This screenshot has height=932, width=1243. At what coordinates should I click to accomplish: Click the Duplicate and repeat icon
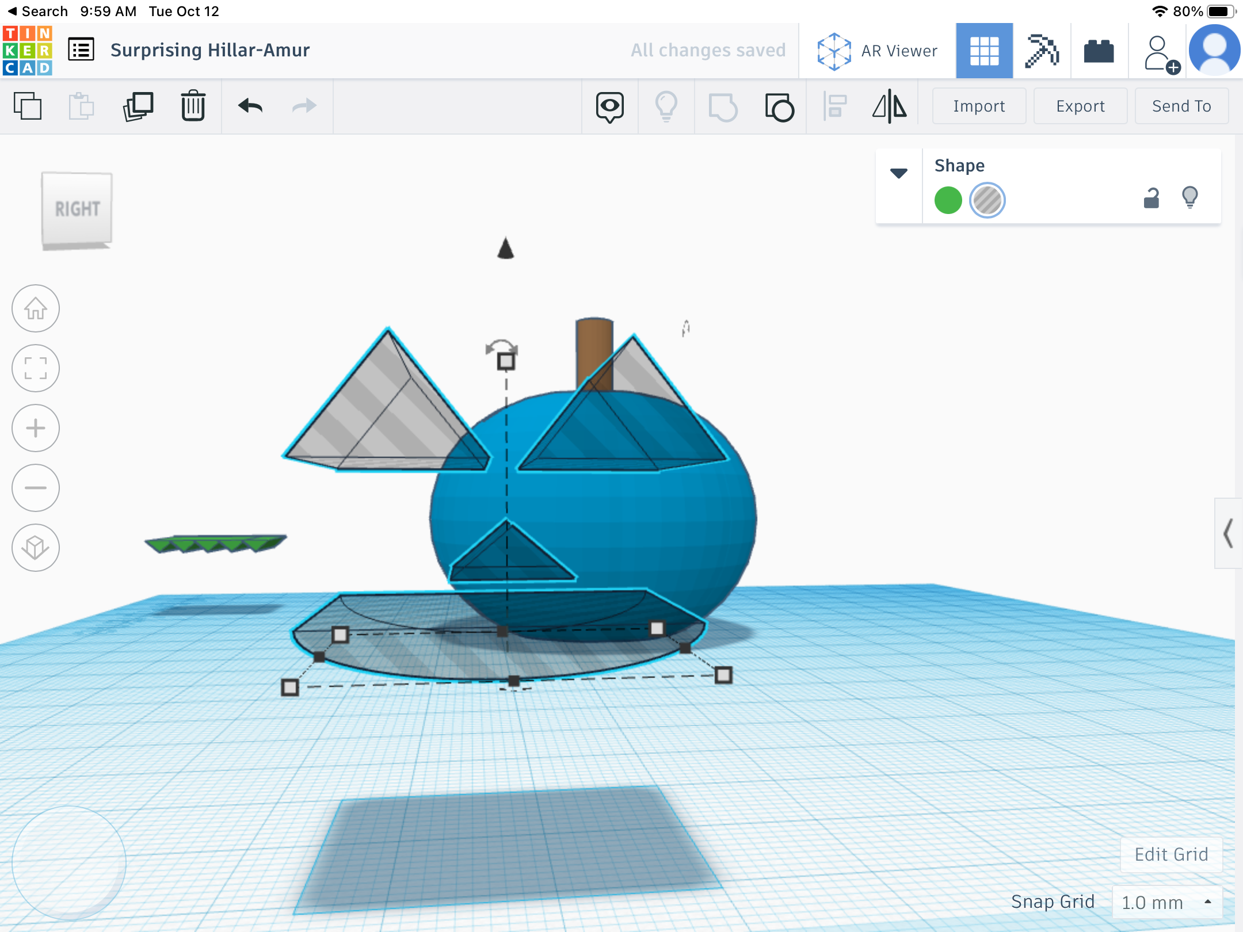138,106
